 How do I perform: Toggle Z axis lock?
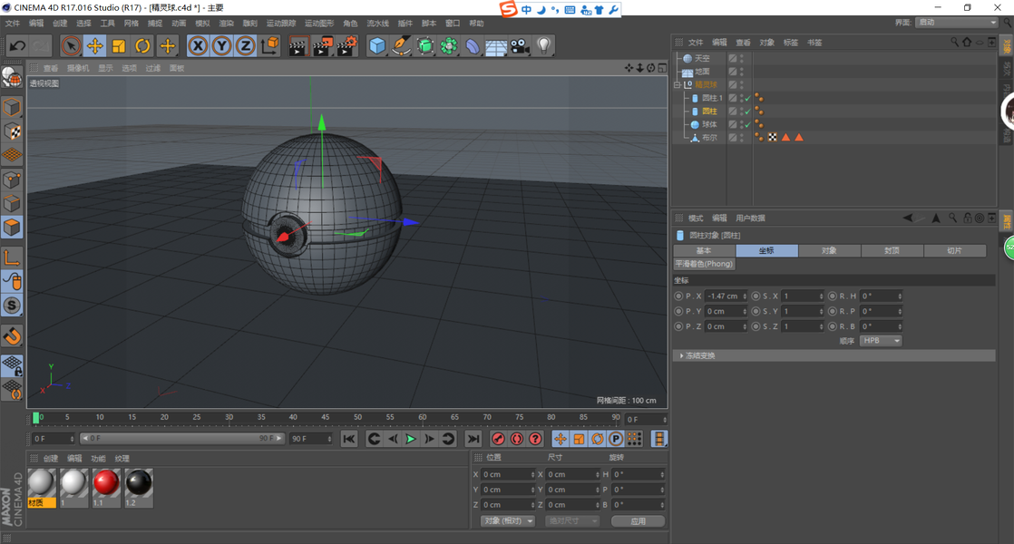pyautogui.click(x=246, y=46)
